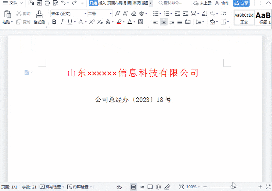The image size is (272, 191).
Task: Switch to reading view book icon
Action: (150, 187)
